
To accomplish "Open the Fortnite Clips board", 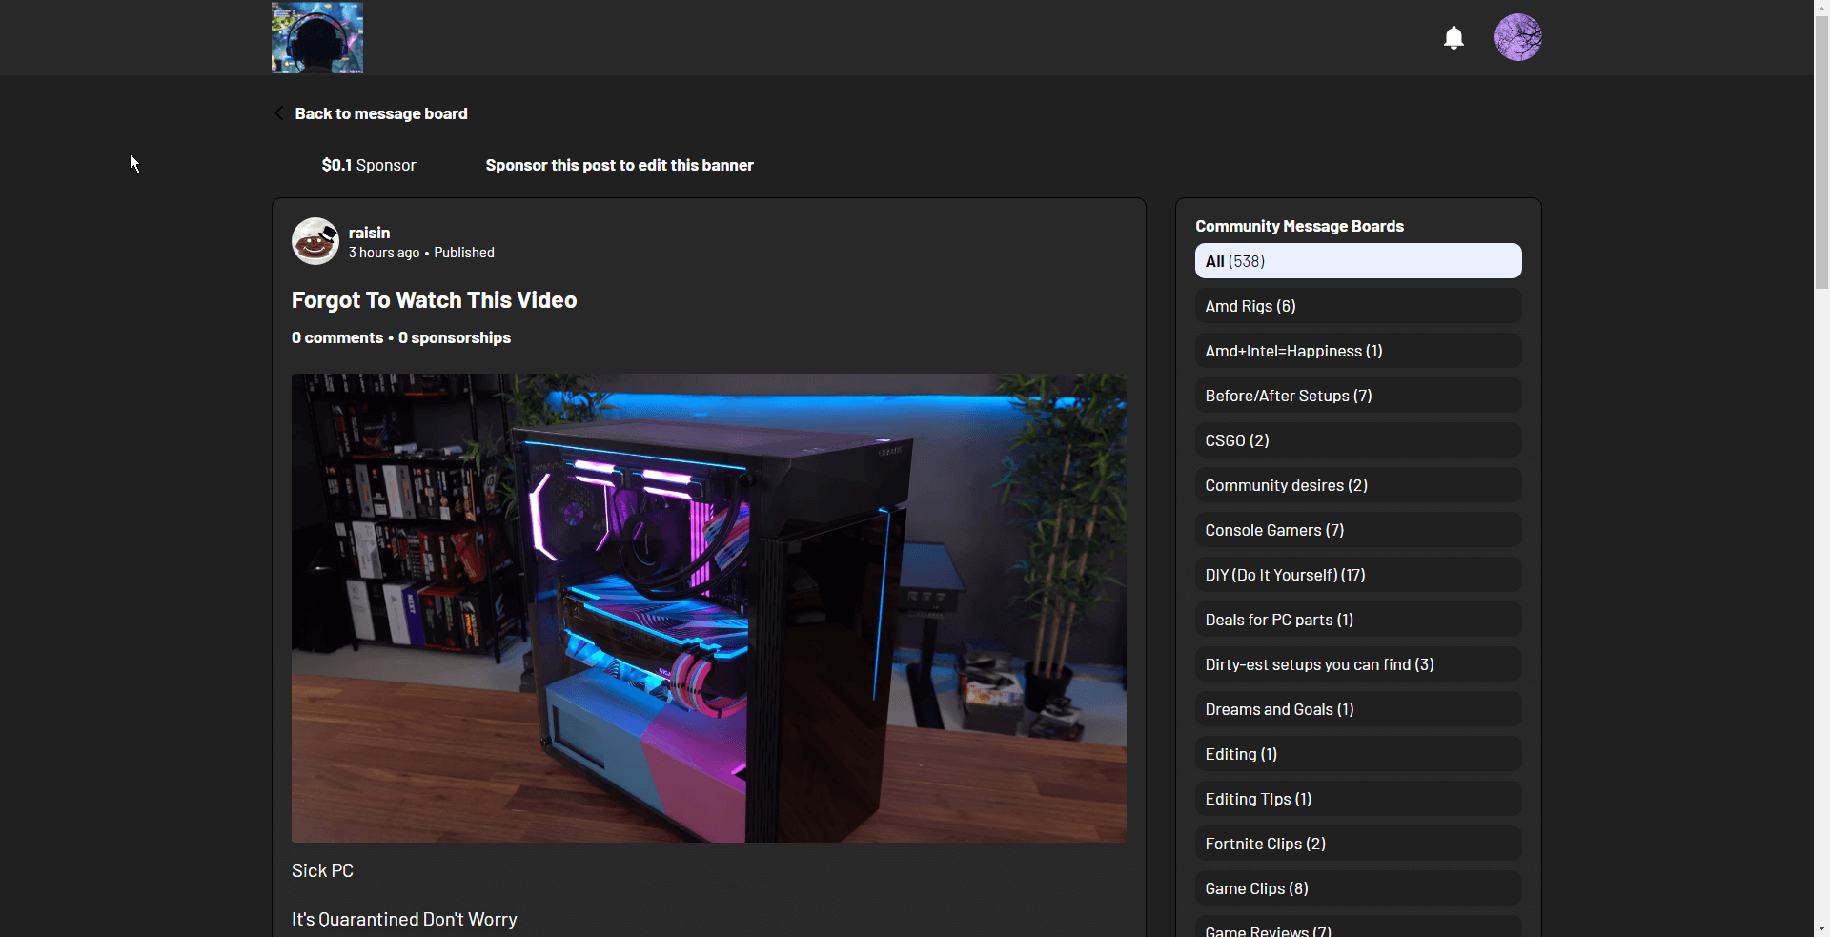I will click(x=1357, y=843).
